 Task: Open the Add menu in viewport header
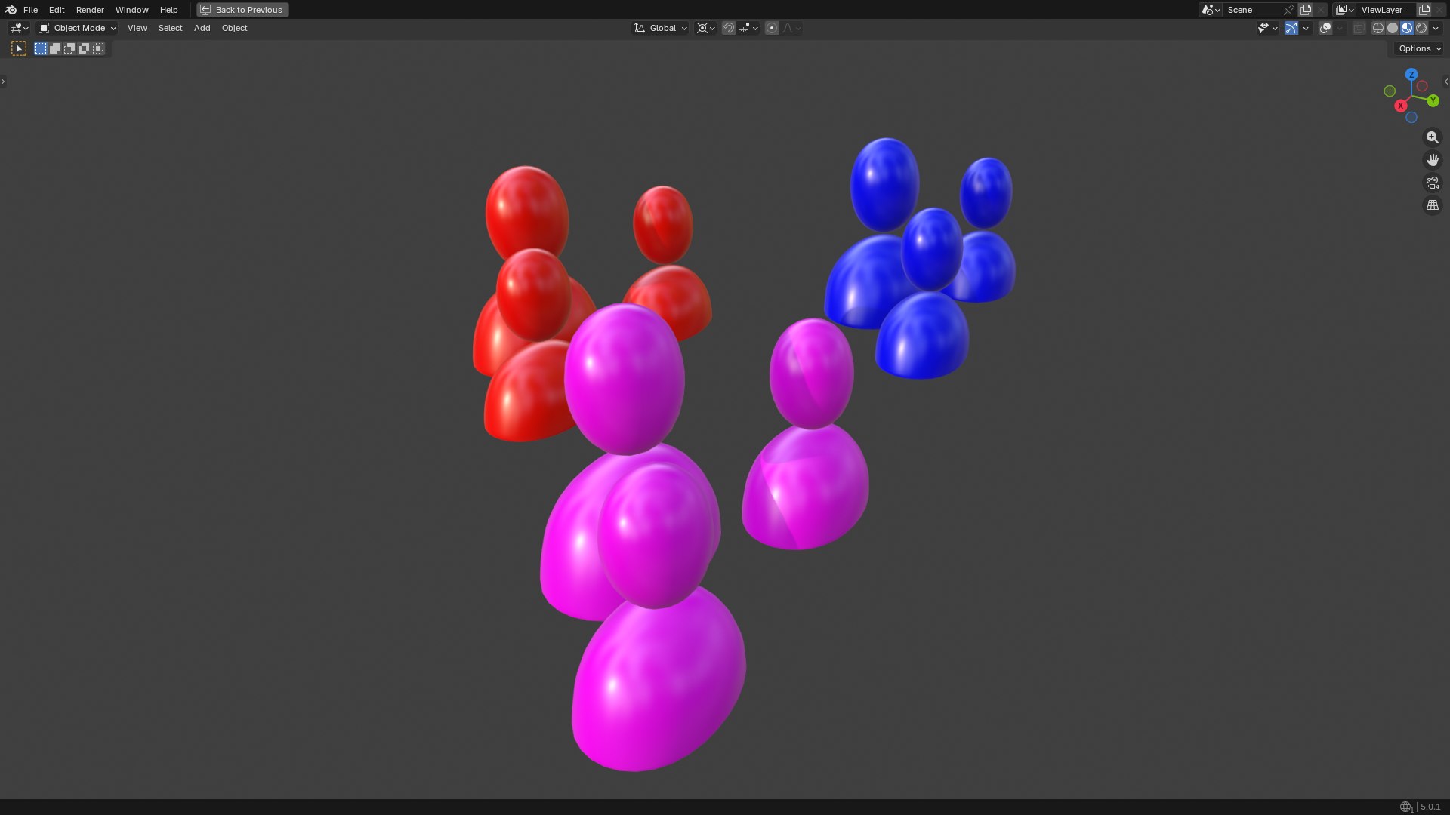(202, 28)
